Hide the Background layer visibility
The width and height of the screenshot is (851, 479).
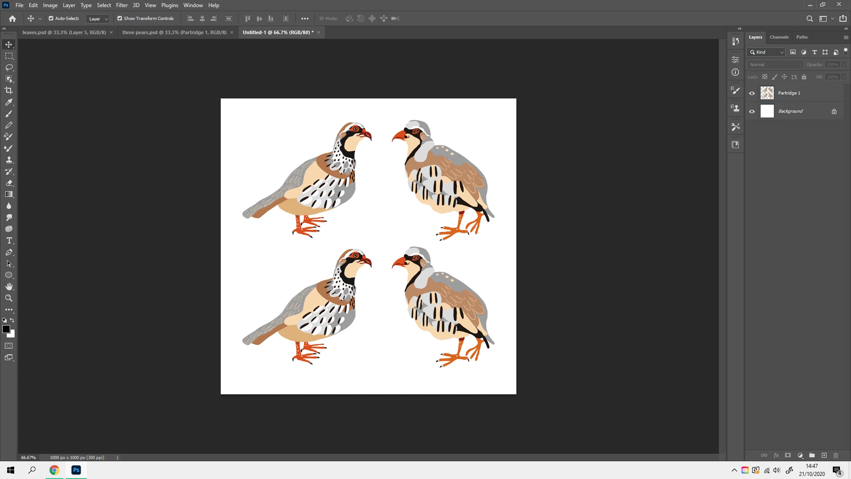752,111
